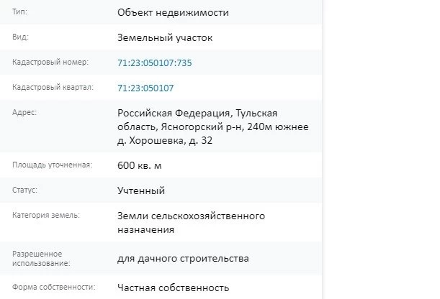
Task: Click the 'Адрес:' row label
Action: coord(25,113)
